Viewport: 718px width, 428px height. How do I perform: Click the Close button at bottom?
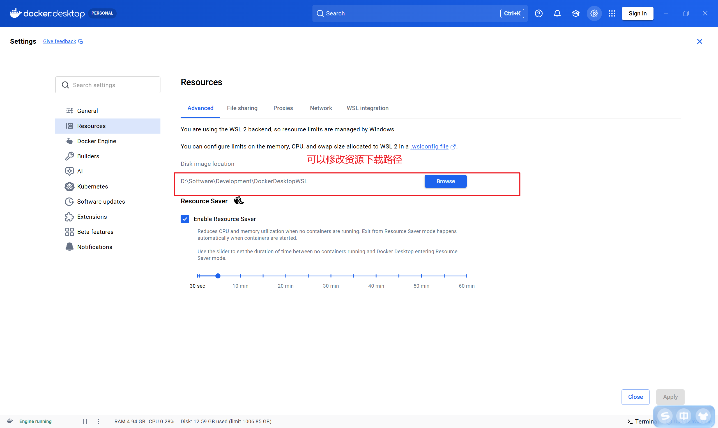click(635, 397)
